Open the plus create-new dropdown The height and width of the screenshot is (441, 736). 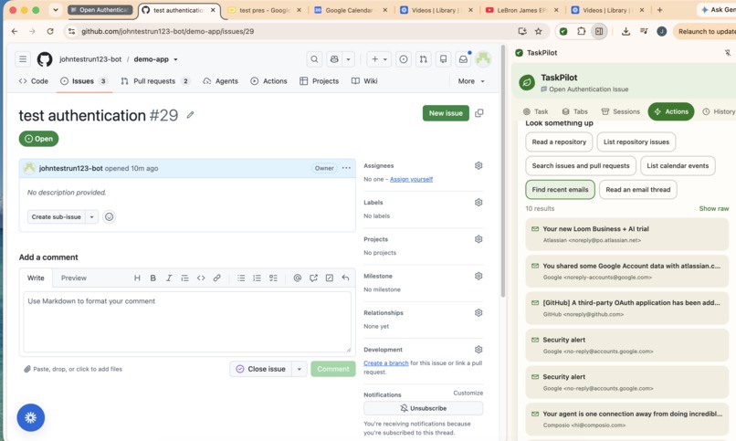pos(379,59)
